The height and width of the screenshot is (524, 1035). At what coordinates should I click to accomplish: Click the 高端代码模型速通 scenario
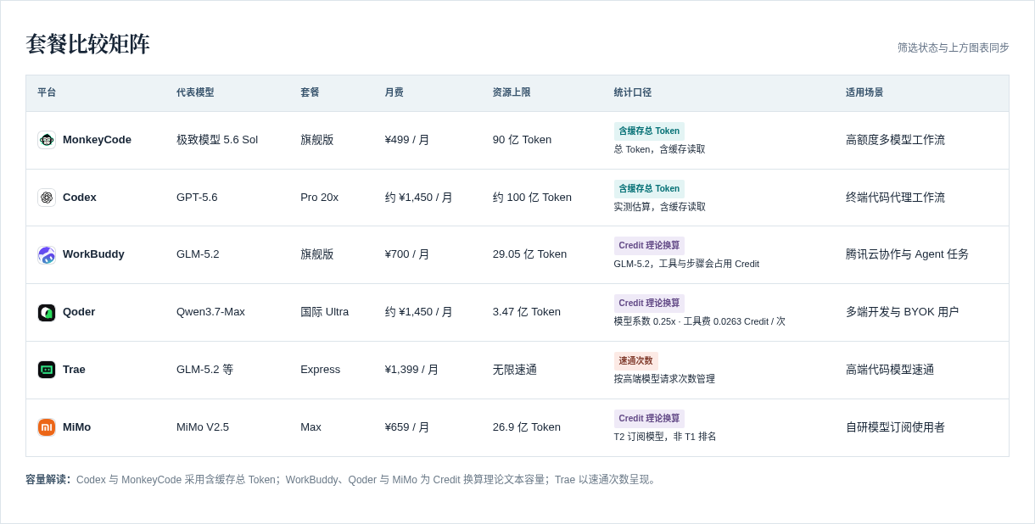tap(890, 370)
